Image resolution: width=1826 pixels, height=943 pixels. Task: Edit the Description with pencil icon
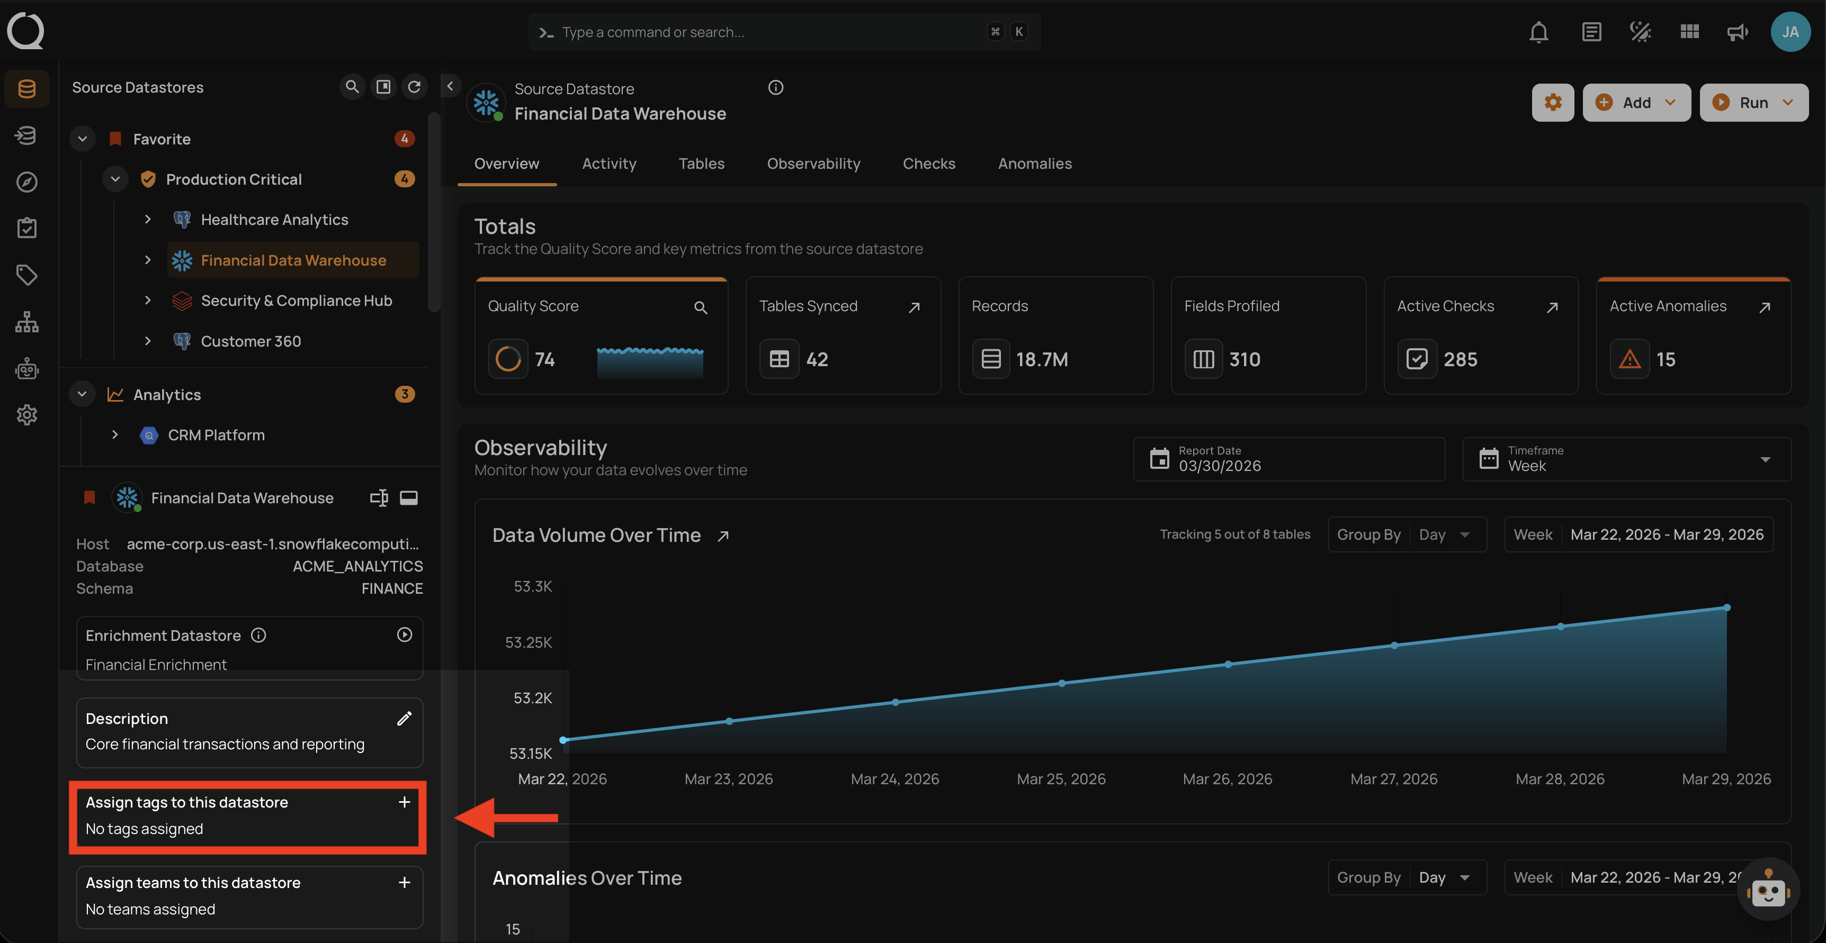pos(404,719)
